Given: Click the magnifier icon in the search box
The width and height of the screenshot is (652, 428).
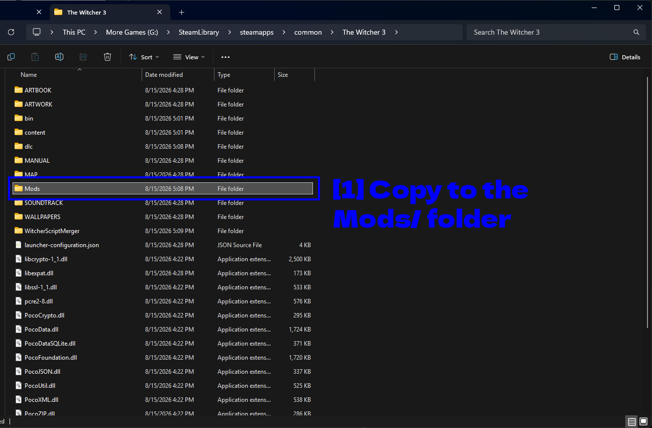Looking at the screenshot, I should coord(636,32).
